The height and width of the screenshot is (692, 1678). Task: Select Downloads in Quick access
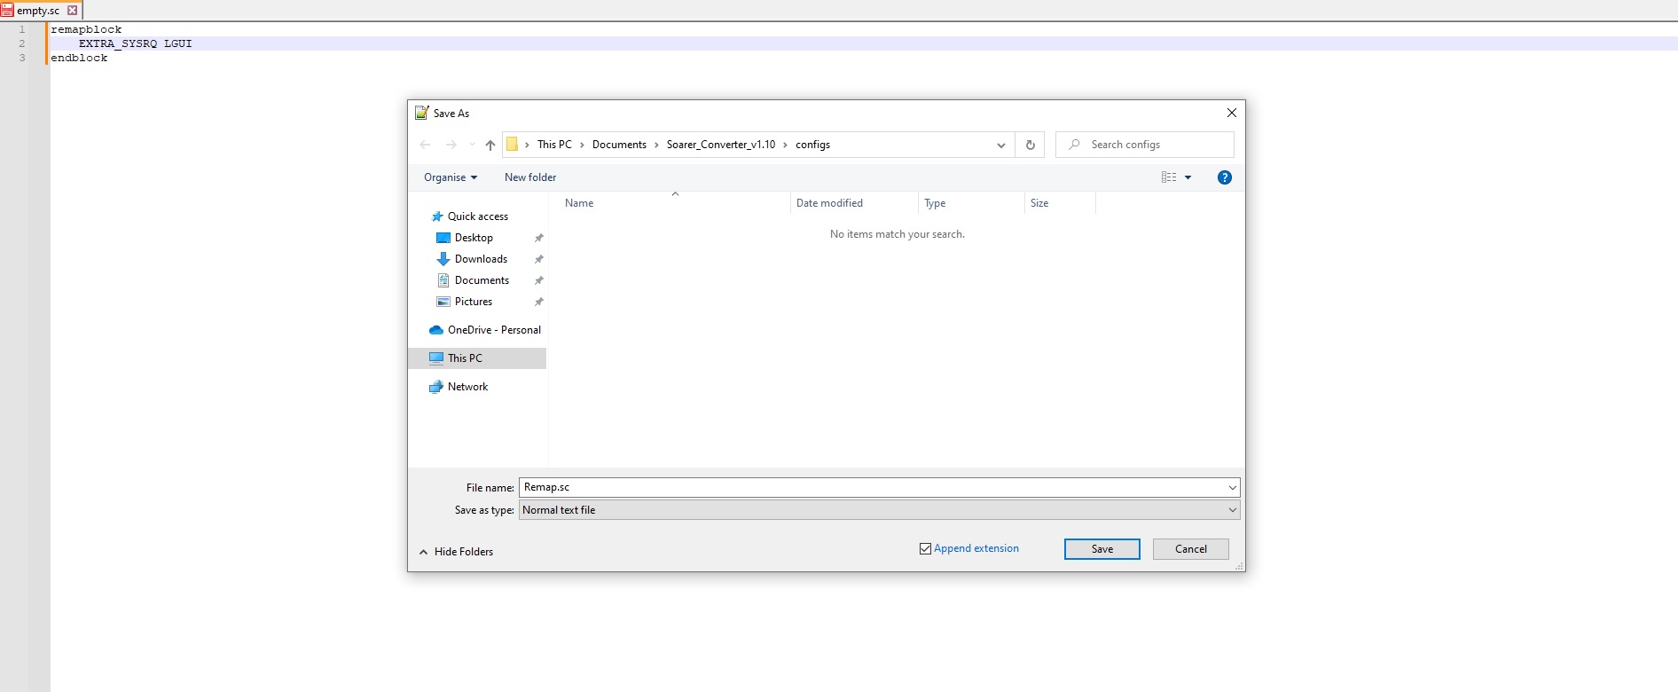click(481, 259)
